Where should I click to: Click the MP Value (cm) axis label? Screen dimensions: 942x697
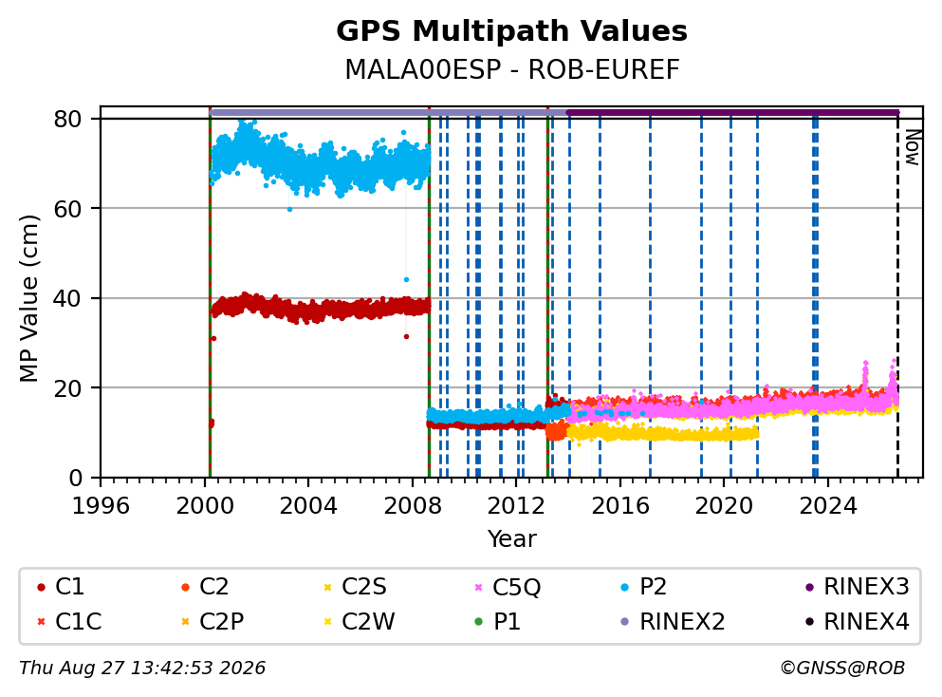click(x=28, y=298)
